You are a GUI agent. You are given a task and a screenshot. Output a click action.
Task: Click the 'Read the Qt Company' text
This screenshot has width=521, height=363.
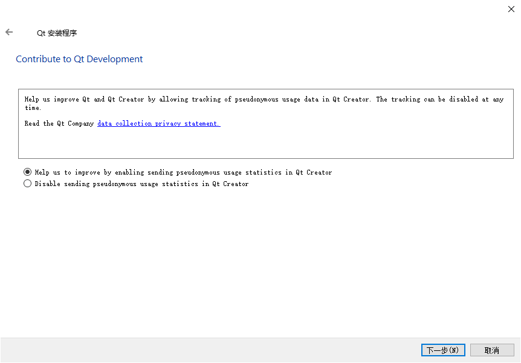tap(59, 124)
